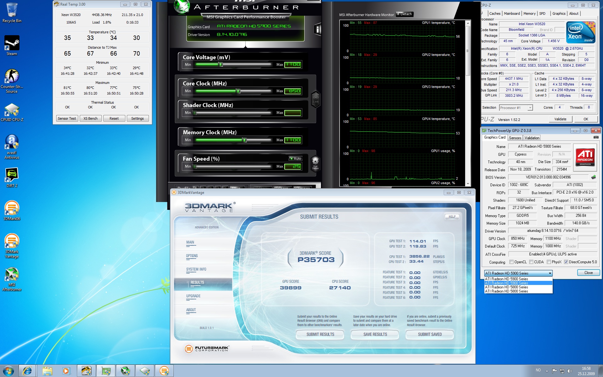This screenshot has width=603, height=377.
Task: Launch Steam from the desktop
Action: [x=12, y=46]
